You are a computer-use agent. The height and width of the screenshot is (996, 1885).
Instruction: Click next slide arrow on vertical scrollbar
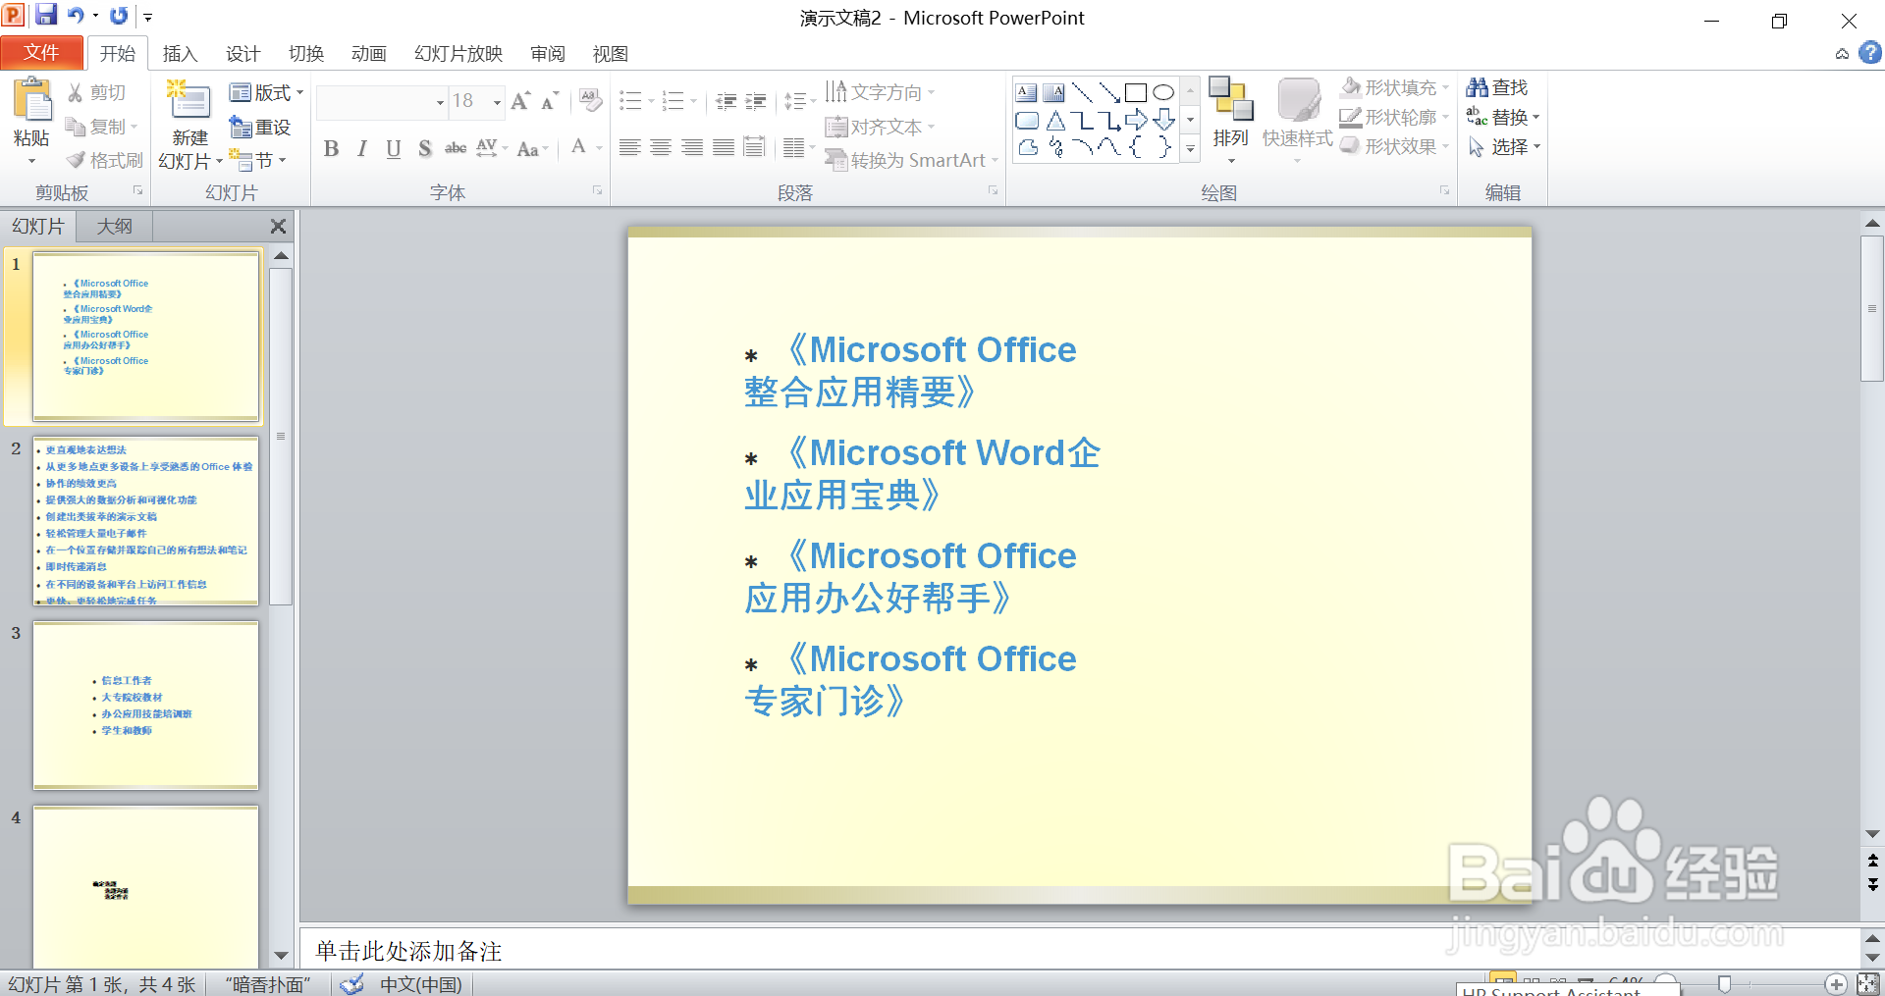click(1872, 884)
